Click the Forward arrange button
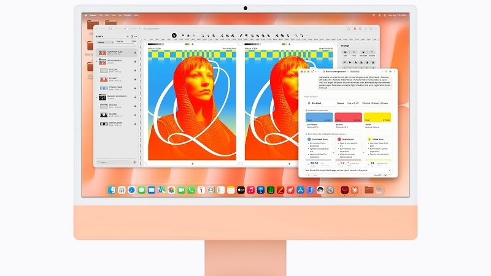This screenshot has width=491, height=276. [x=372, y=53]
